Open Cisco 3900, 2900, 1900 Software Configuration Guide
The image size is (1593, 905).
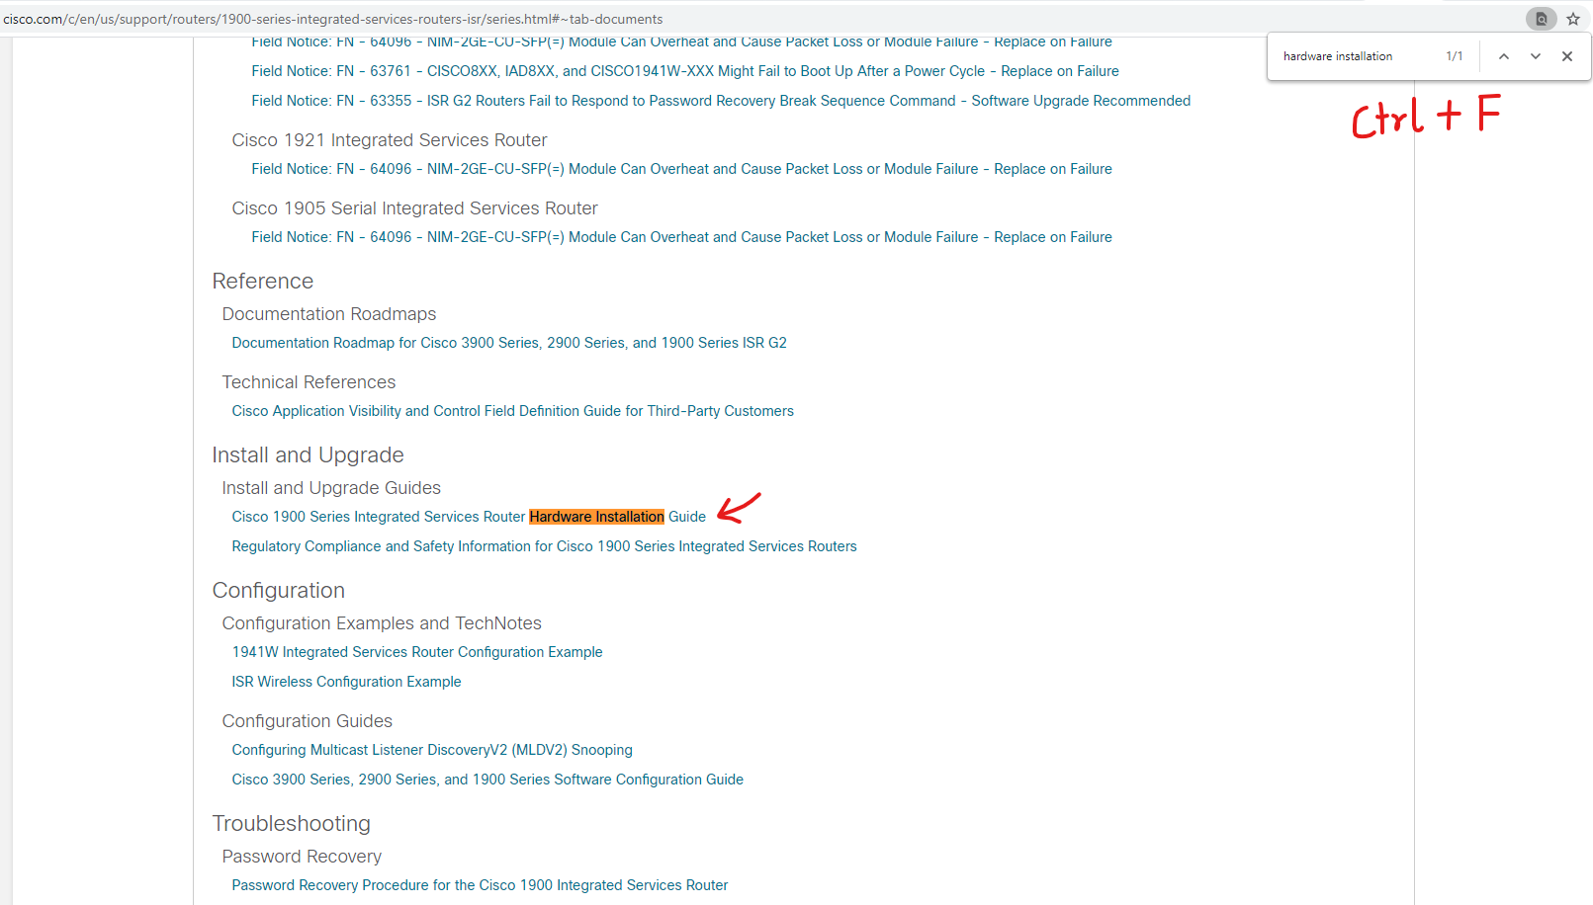pos(487,780)
